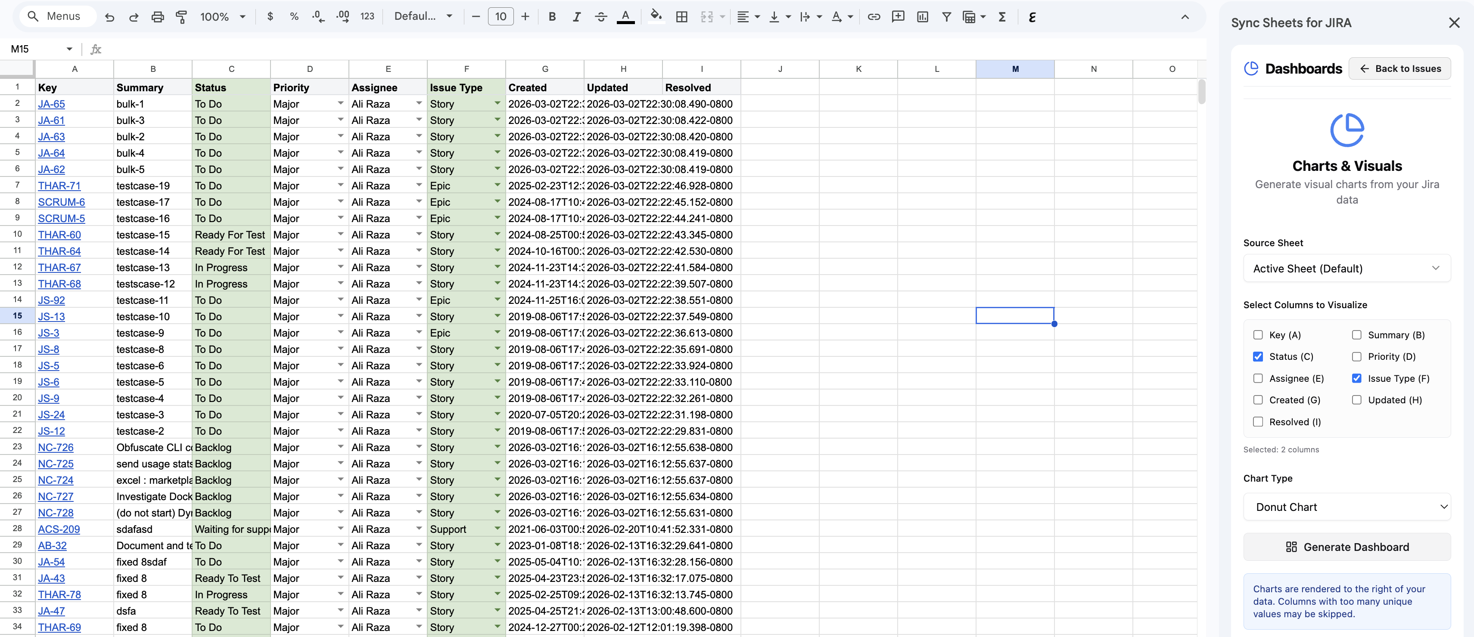Check the Priority (D) checkbox

pyautogui.click(x=1356, y=356)
